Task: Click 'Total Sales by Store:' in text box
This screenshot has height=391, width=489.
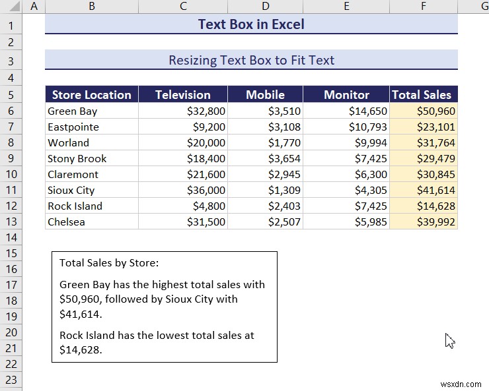Action: pyautogui.click(x=109, y=263)
